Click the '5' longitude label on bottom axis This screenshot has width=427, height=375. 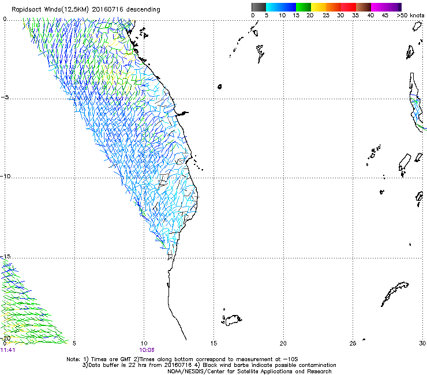pos(74,343)
